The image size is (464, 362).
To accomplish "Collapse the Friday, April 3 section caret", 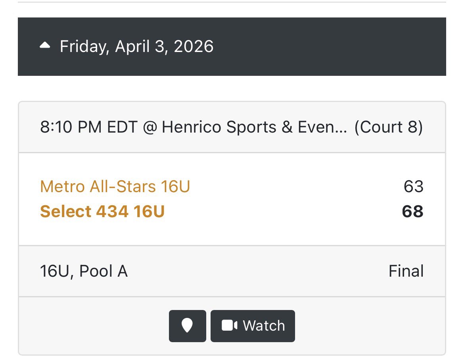I will (x=45, y=46).
